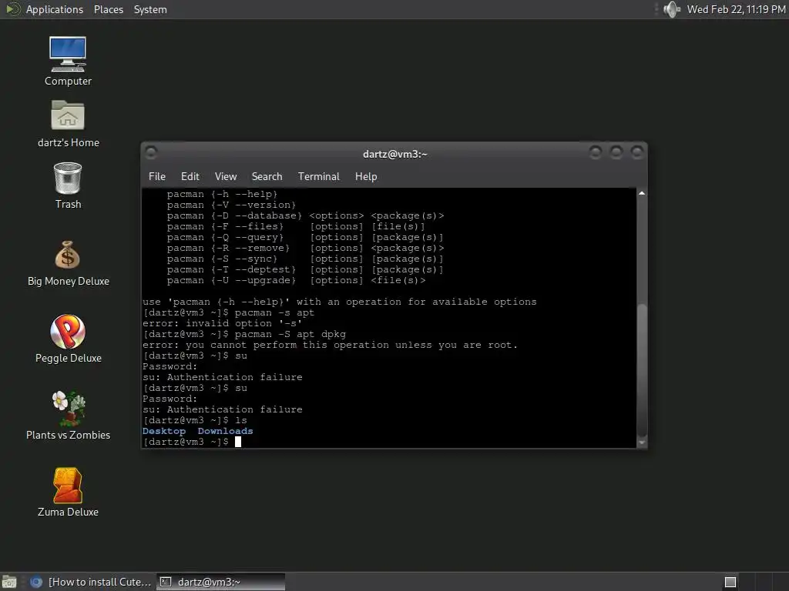Viewport: 789px width, 591px height.
Task: Click the clock showing Wed Feb 22, 11:19 PM
Action: tap(736, 9)
